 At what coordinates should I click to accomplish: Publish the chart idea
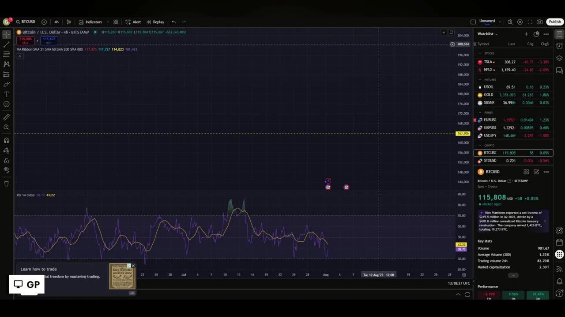[555, 22]
